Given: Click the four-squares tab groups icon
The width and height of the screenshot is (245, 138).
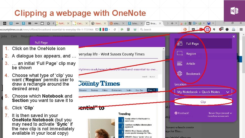Looking at the screenshot, I should pos(190,23).
